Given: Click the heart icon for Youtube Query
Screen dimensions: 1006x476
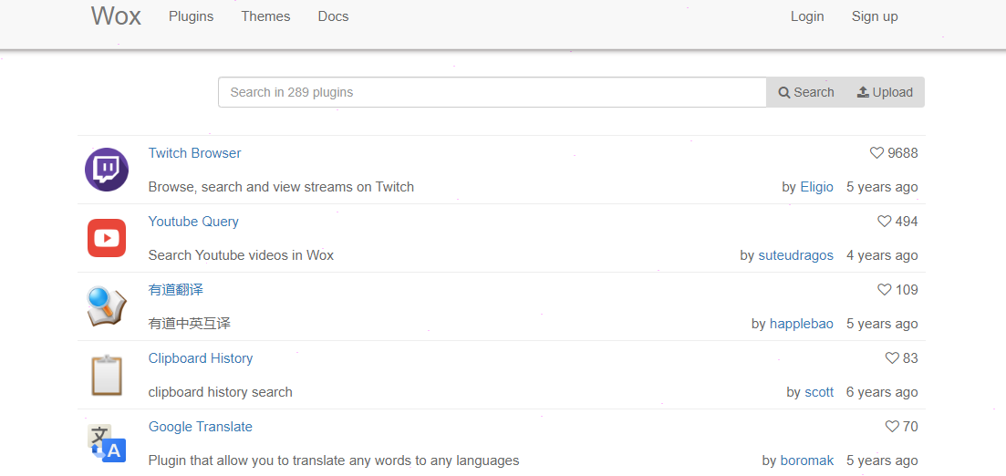Looking at the screenshot, I should click(884, 222).
